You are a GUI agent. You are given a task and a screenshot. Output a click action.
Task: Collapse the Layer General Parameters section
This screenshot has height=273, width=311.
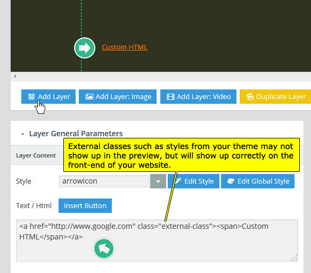[x=22, y=134]
